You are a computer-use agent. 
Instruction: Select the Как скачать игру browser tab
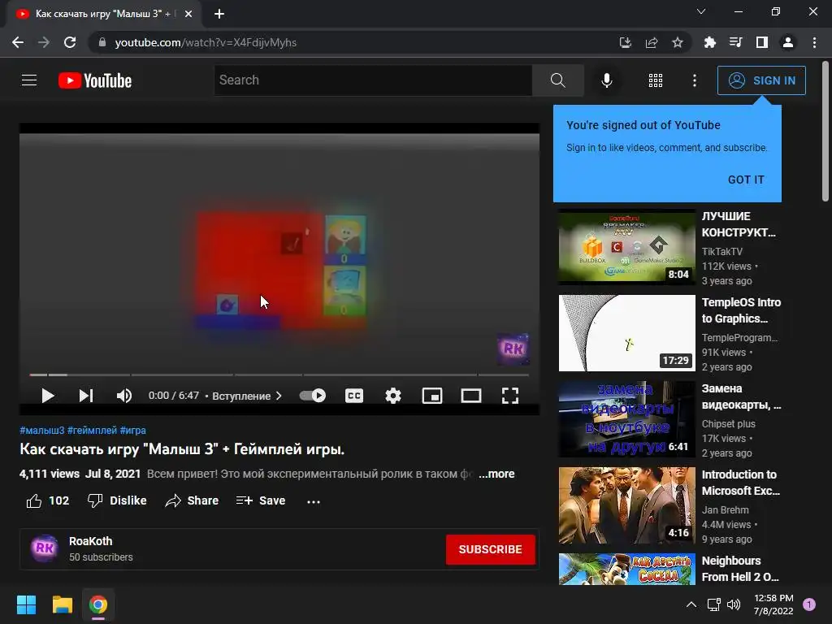tap(104, 14)
